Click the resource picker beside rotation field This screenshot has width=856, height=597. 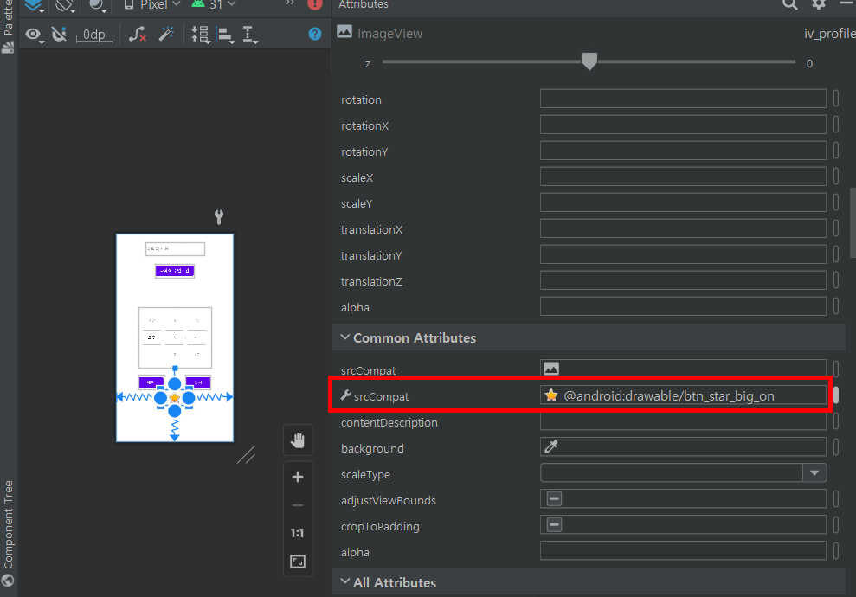click(x=836, y=99)
